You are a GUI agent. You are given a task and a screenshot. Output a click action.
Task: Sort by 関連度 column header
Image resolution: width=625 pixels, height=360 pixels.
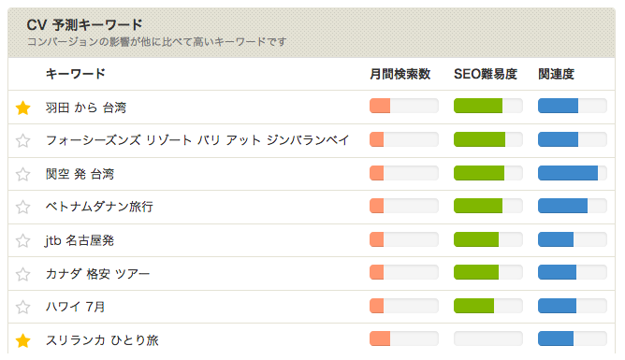tap(556, 74)
